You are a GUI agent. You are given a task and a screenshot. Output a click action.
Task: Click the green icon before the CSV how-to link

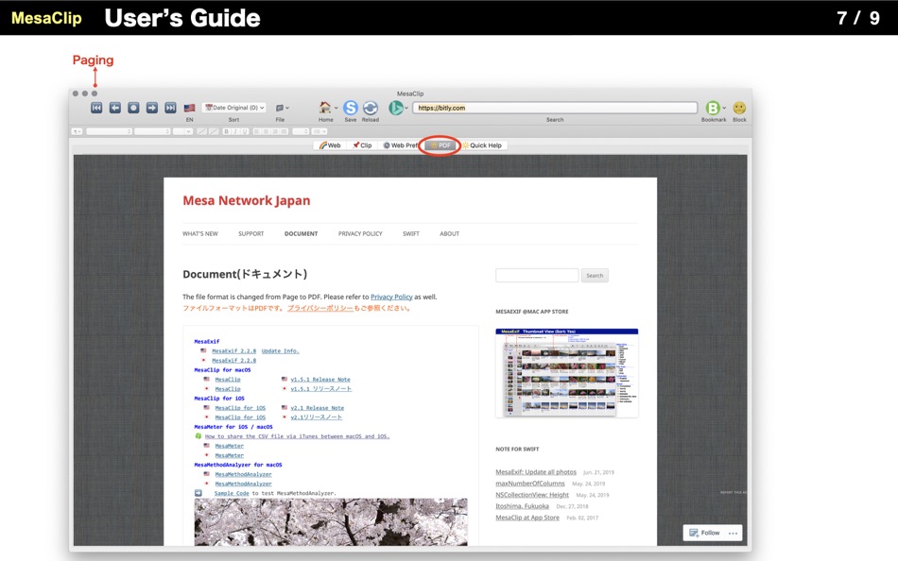199,436
